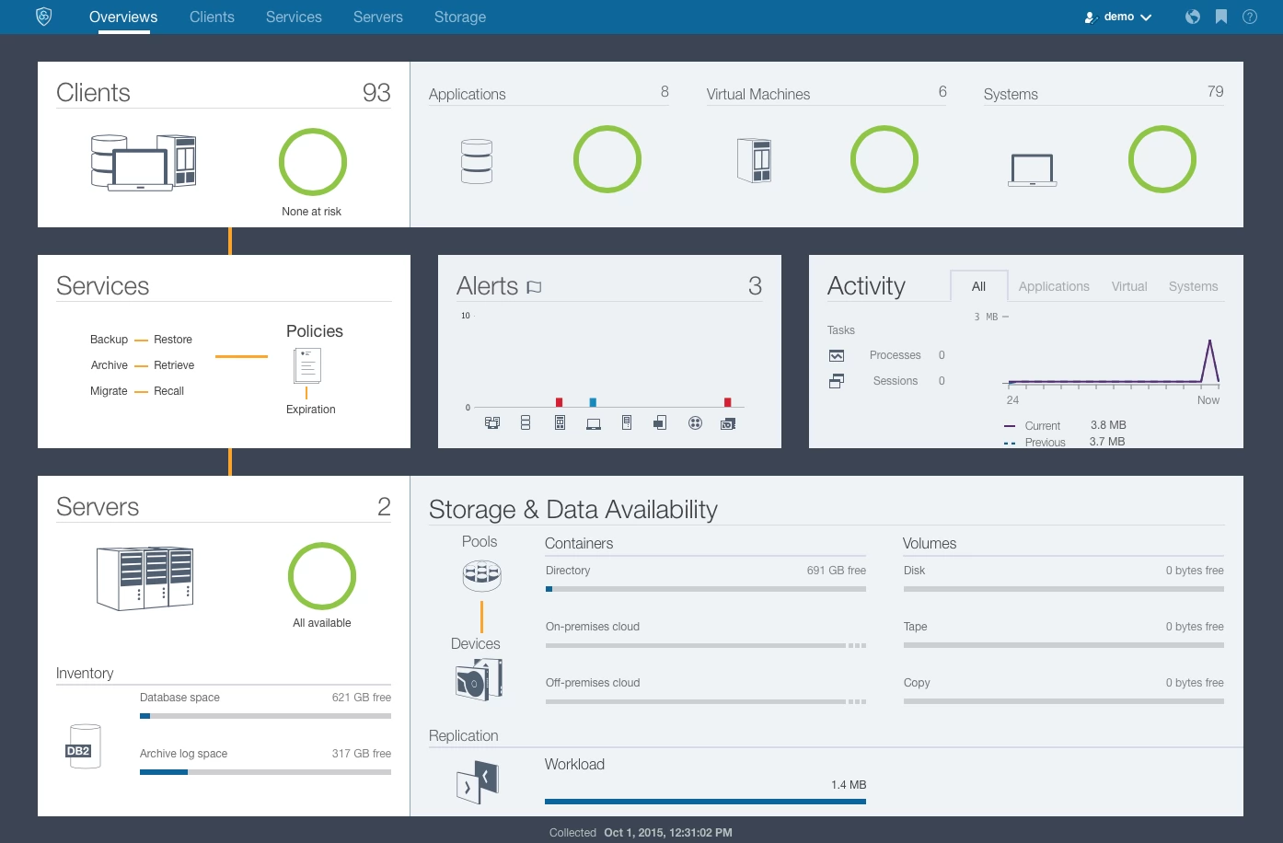Click the bookmark icon in the header
The height and width of the screenshot is (843, 1283).
click(x=1221, y=17)
